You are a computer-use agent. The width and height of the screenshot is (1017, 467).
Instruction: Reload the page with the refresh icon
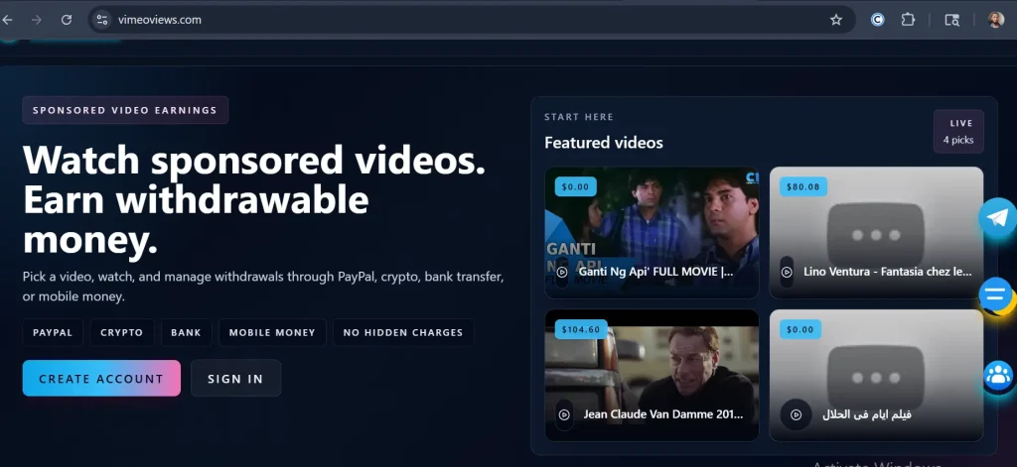[67, 20]
